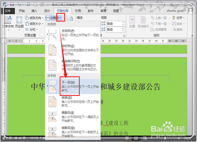Select 奇数页(D) odd page section break
Image resolution: width=197 pixels, height=142 pixels.
pyautogui.click(x=73, y=132)
